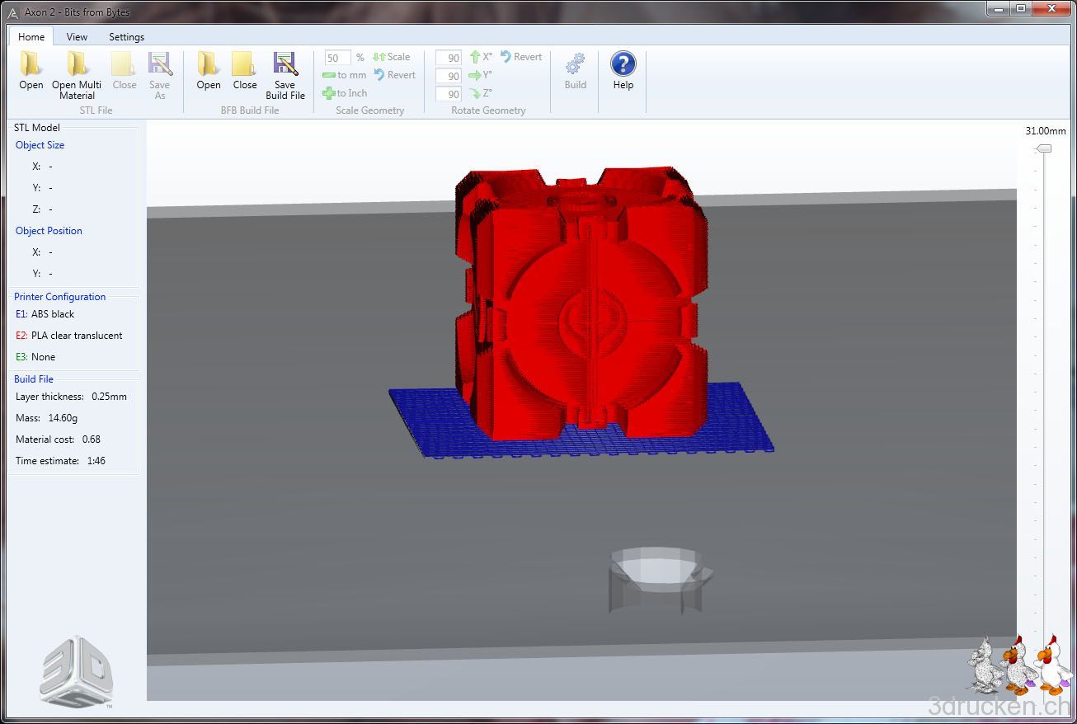Click the translucent nozzle object on bed
The width and height of the screenshot is (1077, 724).
click(661, 581)
